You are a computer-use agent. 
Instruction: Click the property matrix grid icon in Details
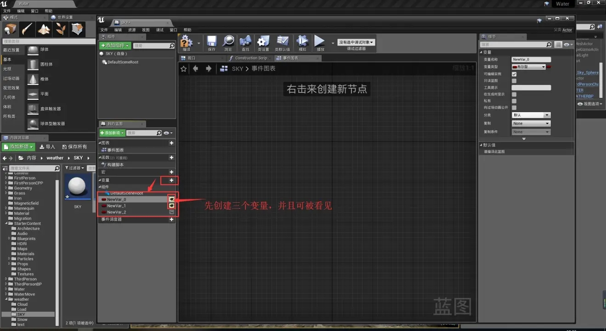558,45
